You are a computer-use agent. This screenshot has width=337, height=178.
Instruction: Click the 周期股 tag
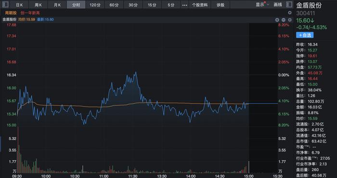pos(11,13)
